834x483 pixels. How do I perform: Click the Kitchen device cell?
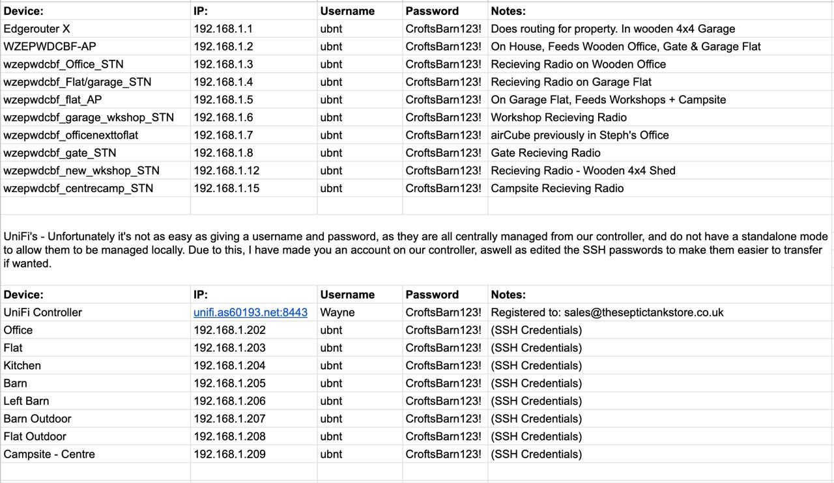tap(22, 365)
